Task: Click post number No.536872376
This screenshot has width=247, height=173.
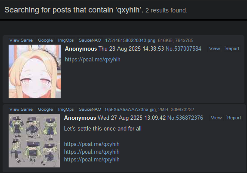Action: point(185,118)
